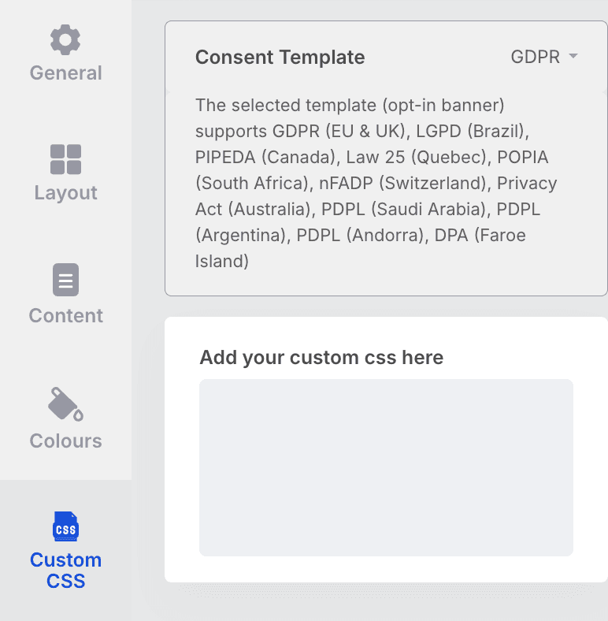608x621 pixels.
Task: Click the Layout grid icon
Action: pos(65,159)
